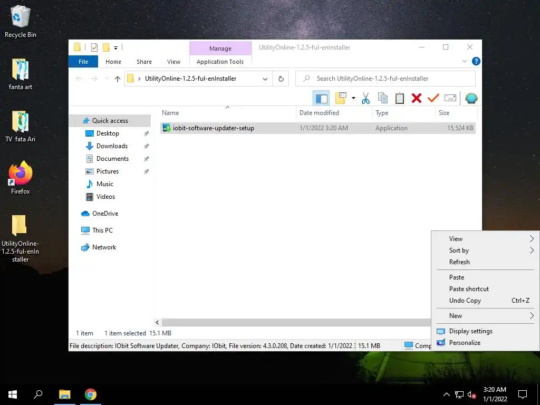Open Personalize from the context menu

click(x=485, y=343)
